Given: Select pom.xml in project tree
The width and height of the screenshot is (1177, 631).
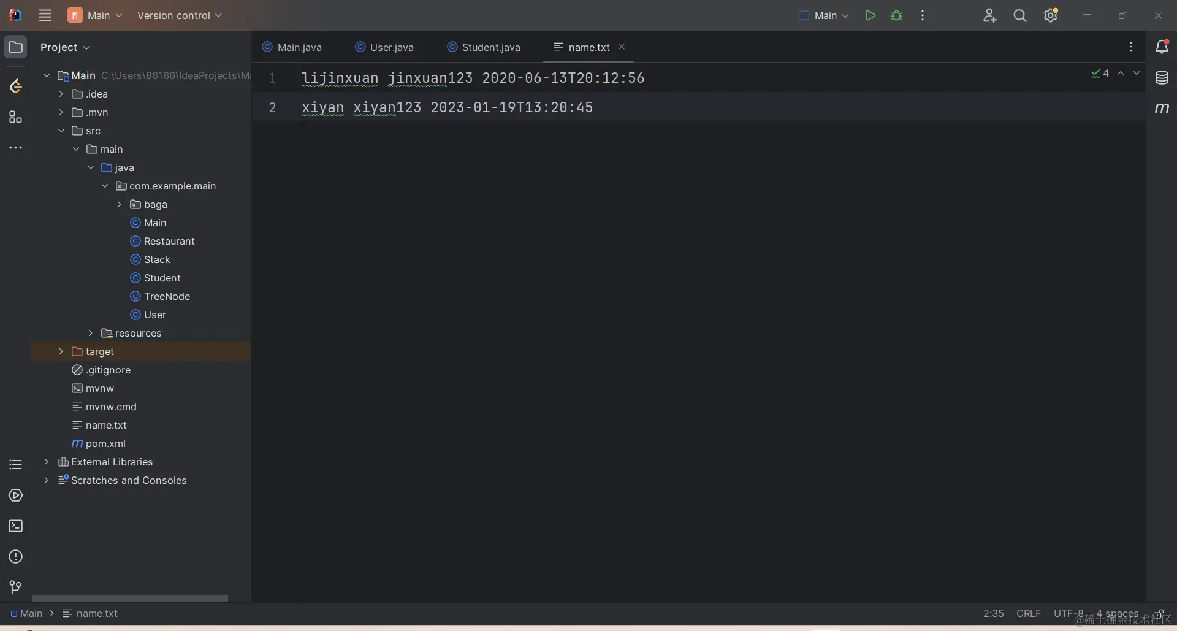Looking at the screenshot, I should [x=99, y=443].
